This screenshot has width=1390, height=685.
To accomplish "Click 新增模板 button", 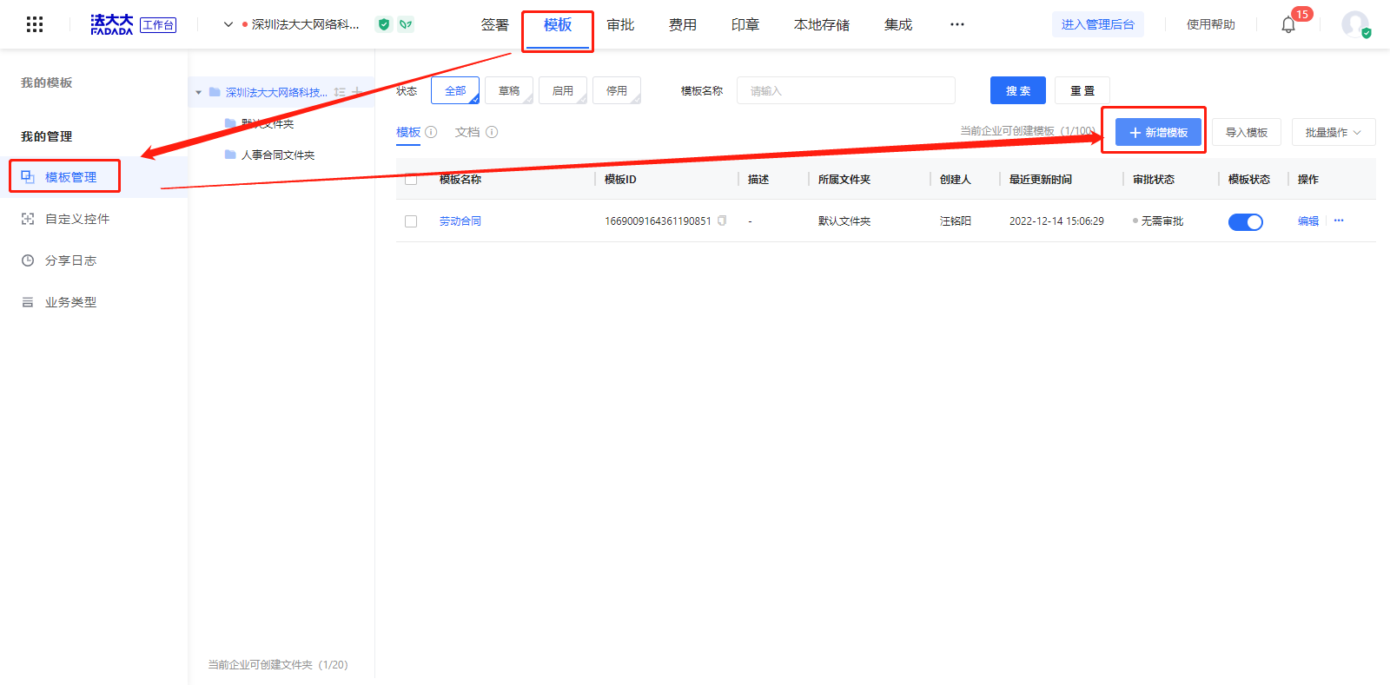I will coord(1158,132).
